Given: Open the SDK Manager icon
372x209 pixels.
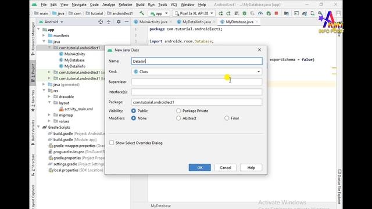Looking at the screenshot, I should [320, 13].
